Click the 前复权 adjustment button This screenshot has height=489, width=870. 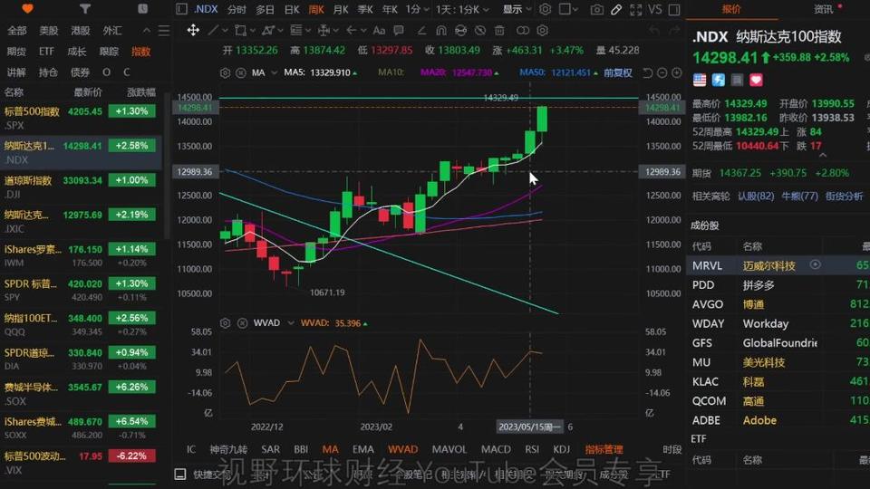tap(617, 72)
